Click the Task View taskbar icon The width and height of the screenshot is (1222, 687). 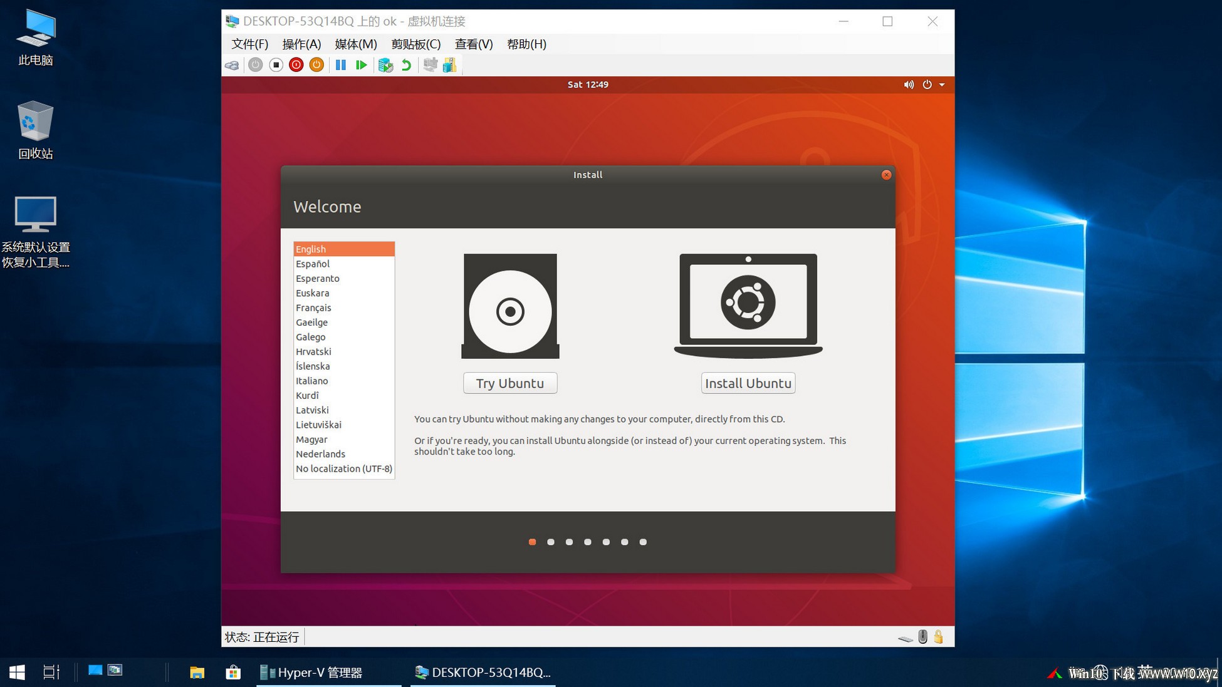coord(51,673)
